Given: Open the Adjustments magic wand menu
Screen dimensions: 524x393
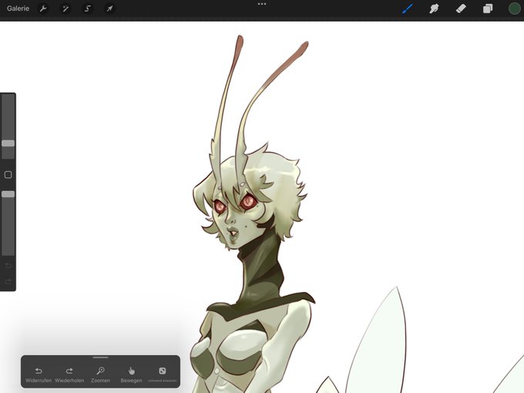Looking at the screenshot, I should (65, 8).
